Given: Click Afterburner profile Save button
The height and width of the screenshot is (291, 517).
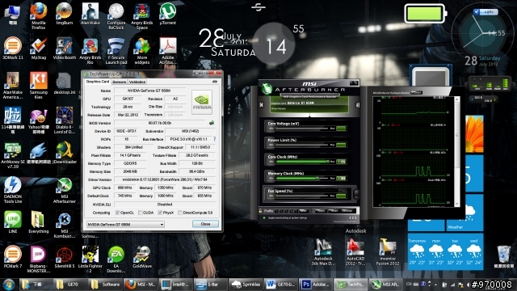Looking at the screenshot, I should (303, 210).
